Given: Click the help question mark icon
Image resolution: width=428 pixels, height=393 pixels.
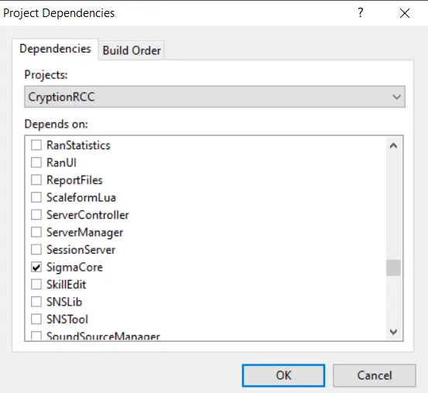Looking at the screenshot, I should [x=361, y=13].
